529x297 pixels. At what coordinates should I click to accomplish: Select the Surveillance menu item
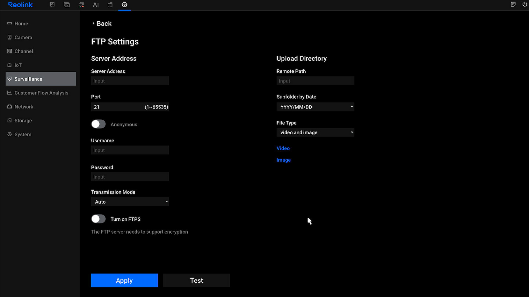(41, 79)
